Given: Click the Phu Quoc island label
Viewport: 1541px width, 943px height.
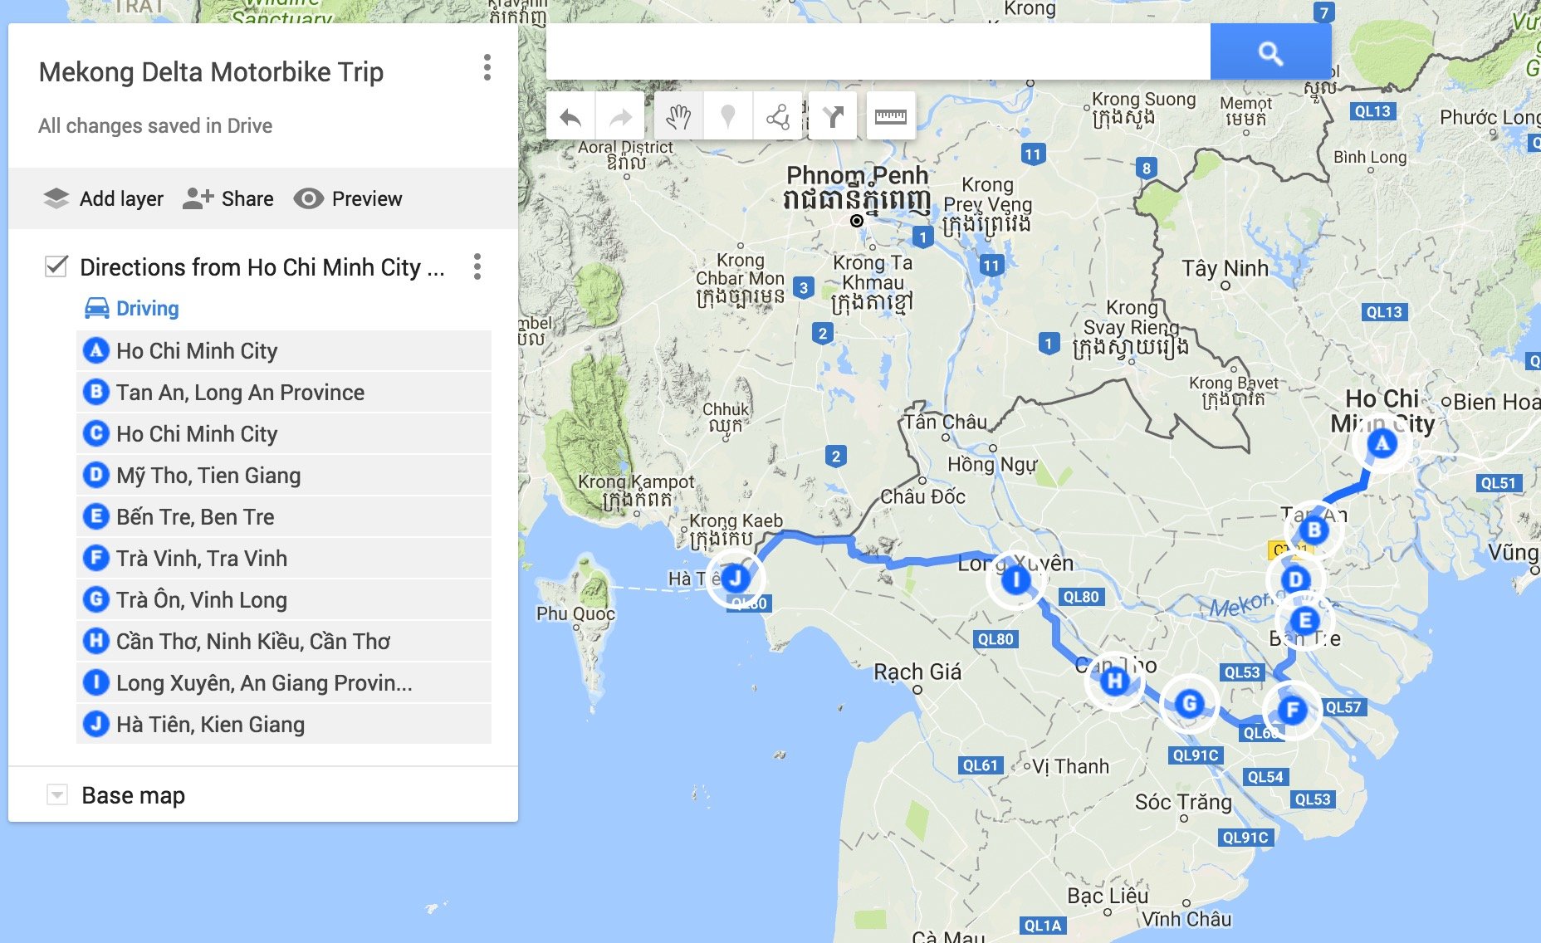Looking at the screenshot, I should coord(575,613).
